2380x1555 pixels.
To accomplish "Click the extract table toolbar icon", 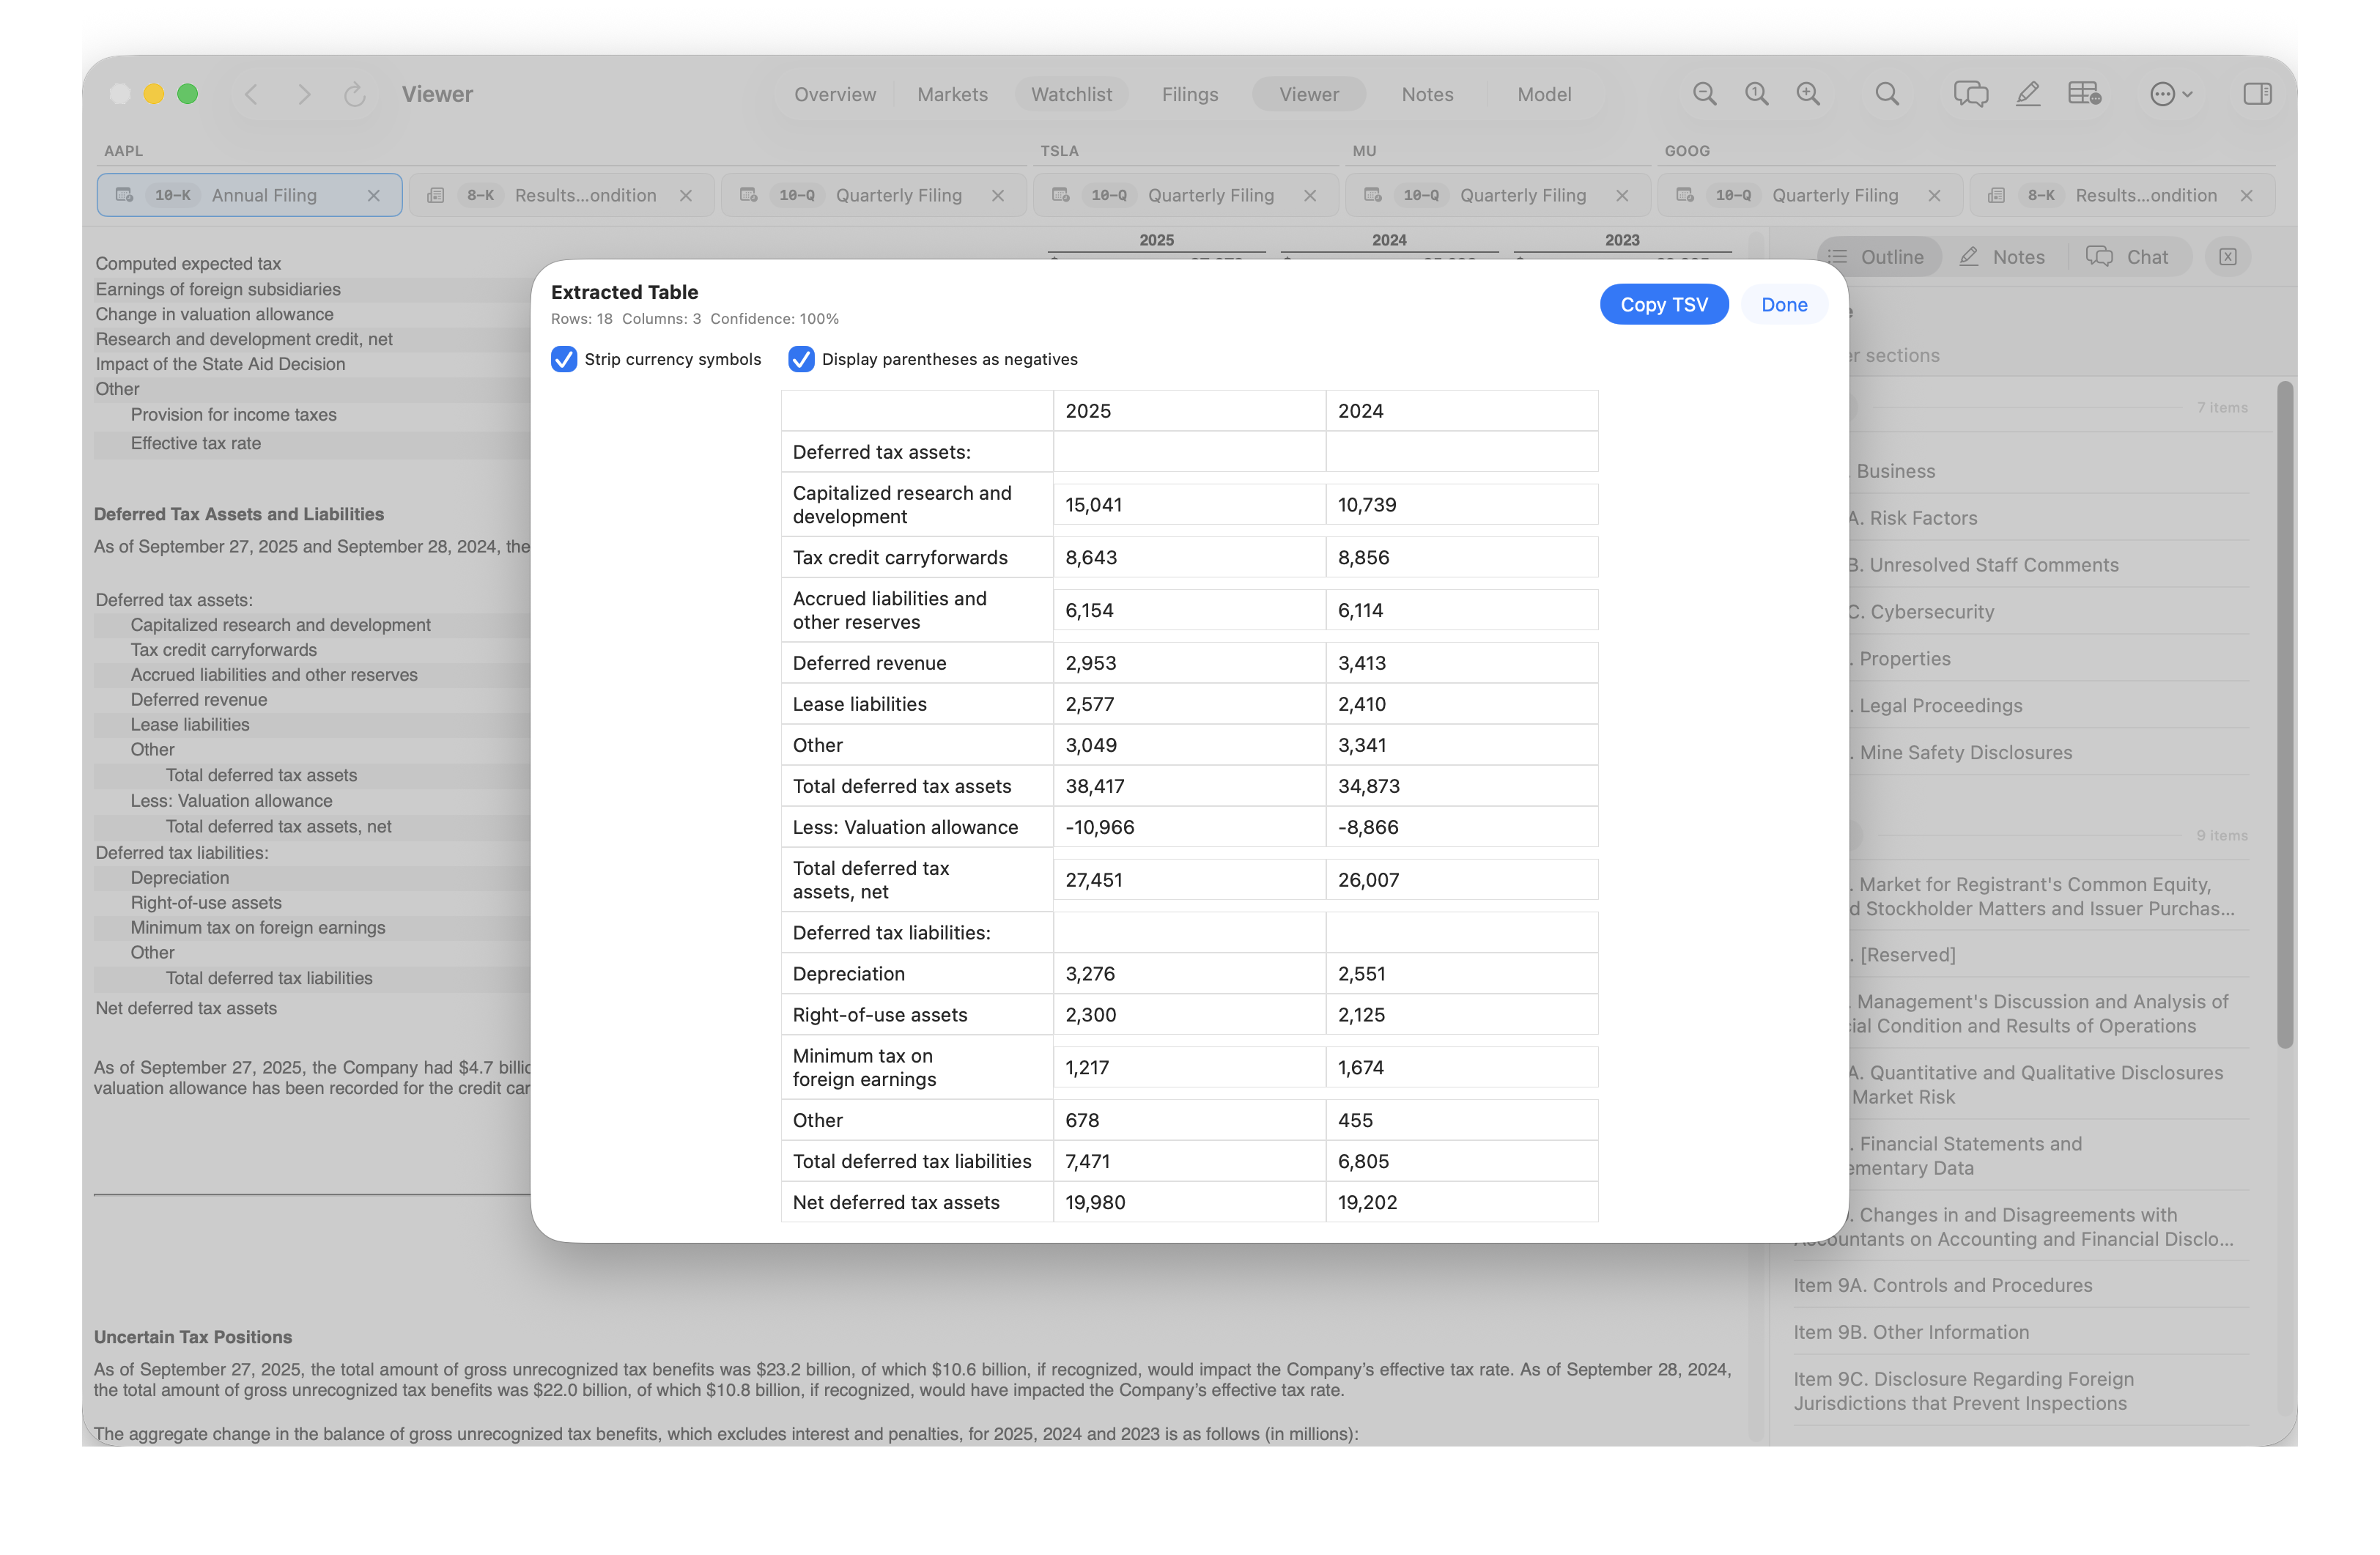I will [x=2085, y=94].
